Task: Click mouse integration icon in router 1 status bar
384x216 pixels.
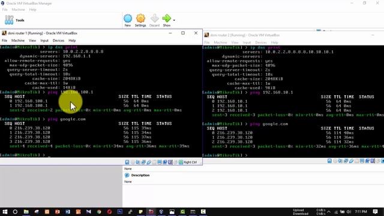Action: coord(175,162)
